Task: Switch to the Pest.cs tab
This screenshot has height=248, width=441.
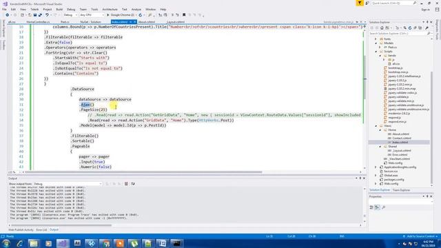Action: tap(65, 21)
